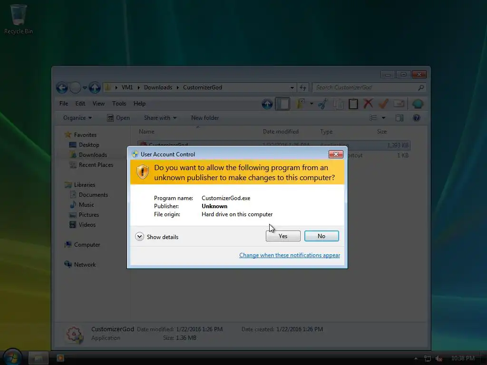This screenshot has width=487, height=365.
Task: Click the Cut scissors toolbar icon
Action: [x=323, y=104]
